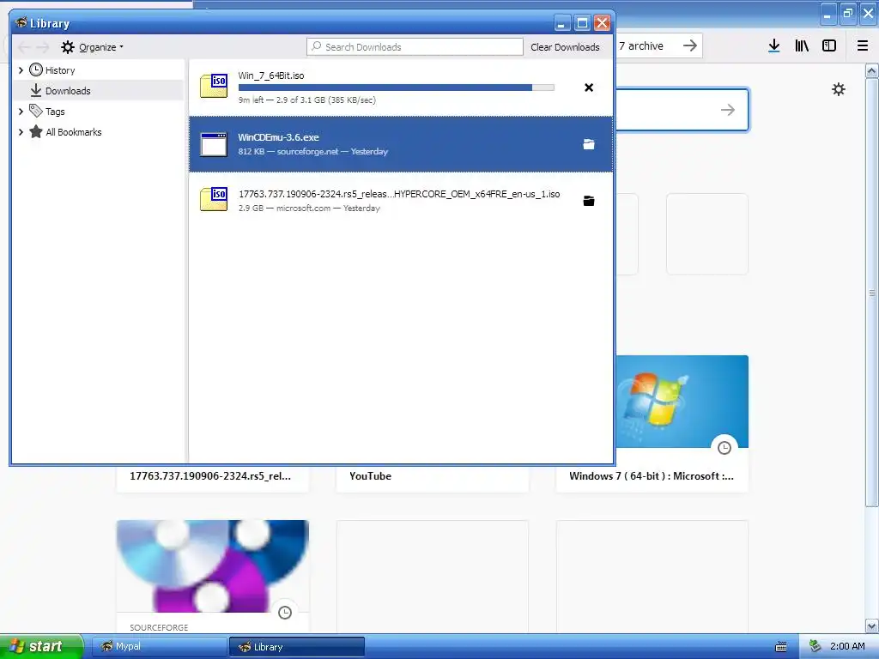Click the browser scrollbar down arrow

point(871,626)
